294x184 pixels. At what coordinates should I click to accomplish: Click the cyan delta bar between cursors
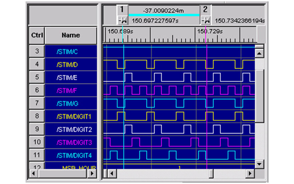(164, 15)
